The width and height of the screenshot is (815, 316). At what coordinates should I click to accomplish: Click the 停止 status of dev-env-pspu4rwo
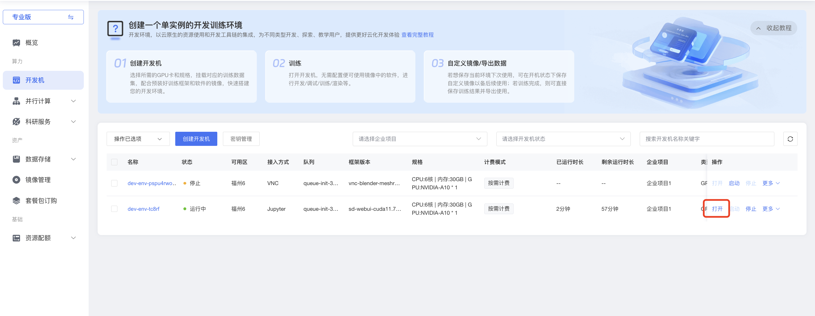(195, 183)
